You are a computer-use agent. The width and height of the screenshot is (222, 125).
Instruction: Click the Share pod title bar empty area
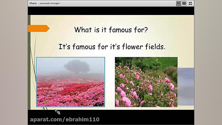[117, 3]
